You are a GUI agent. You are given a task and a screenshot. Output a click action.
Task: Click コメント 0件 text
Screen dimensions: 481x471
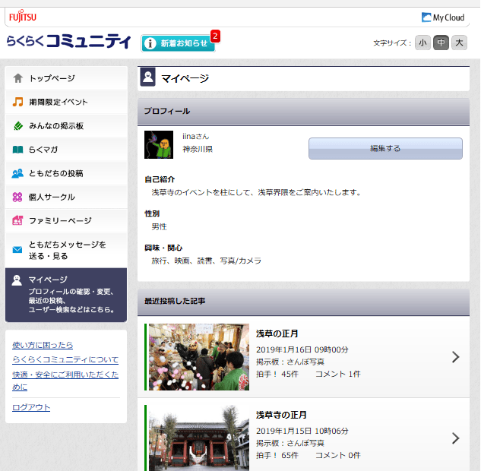point(338,455)
